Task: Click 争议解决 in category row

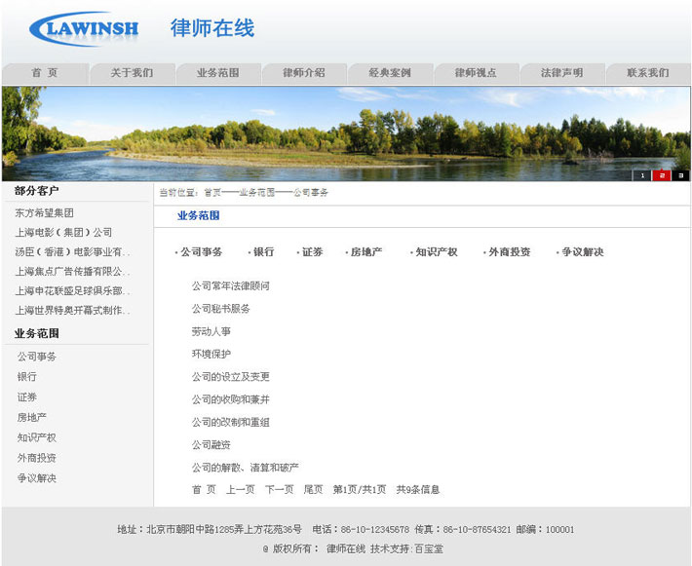Action: coord(583,252)
